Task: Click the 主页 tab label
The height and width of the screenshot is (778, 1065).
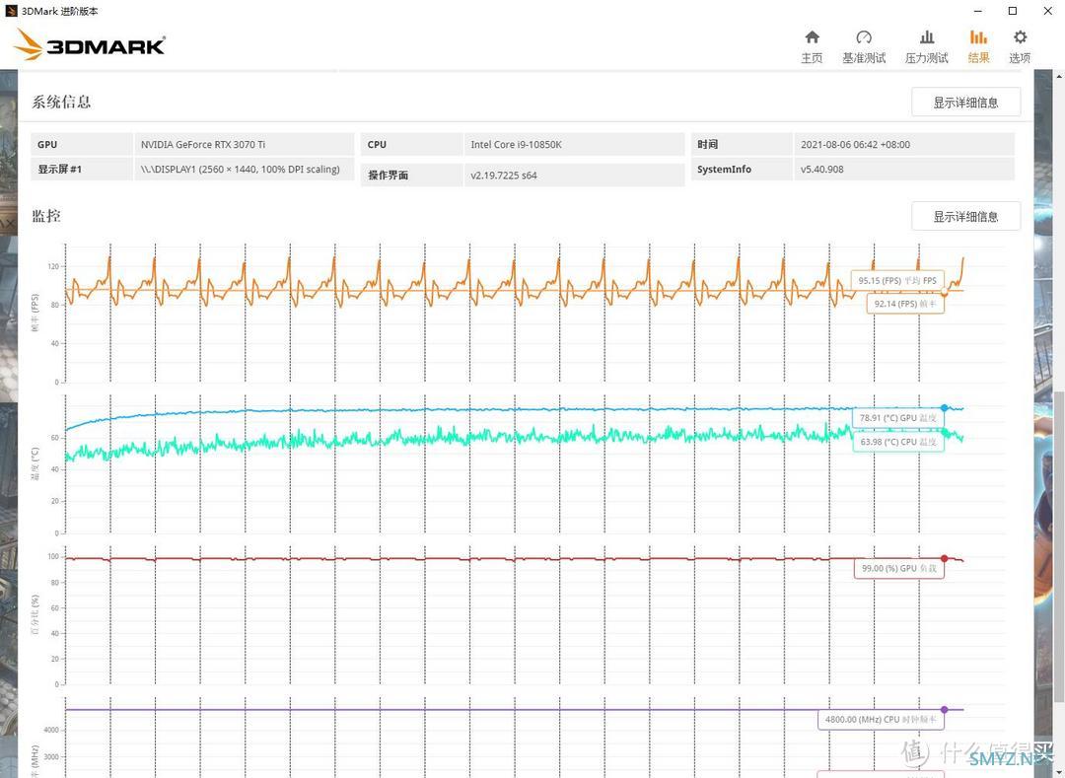Action: point(812,58)
